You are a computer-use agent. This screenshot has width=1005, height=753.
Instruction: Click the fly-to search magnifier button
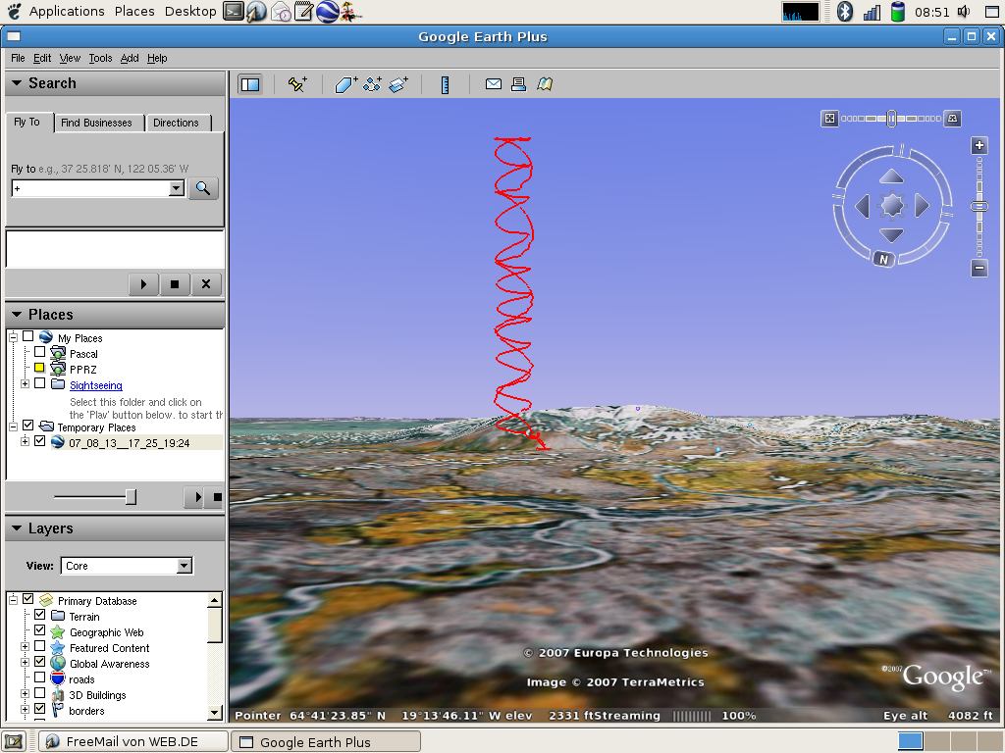[x=203, y=188]
